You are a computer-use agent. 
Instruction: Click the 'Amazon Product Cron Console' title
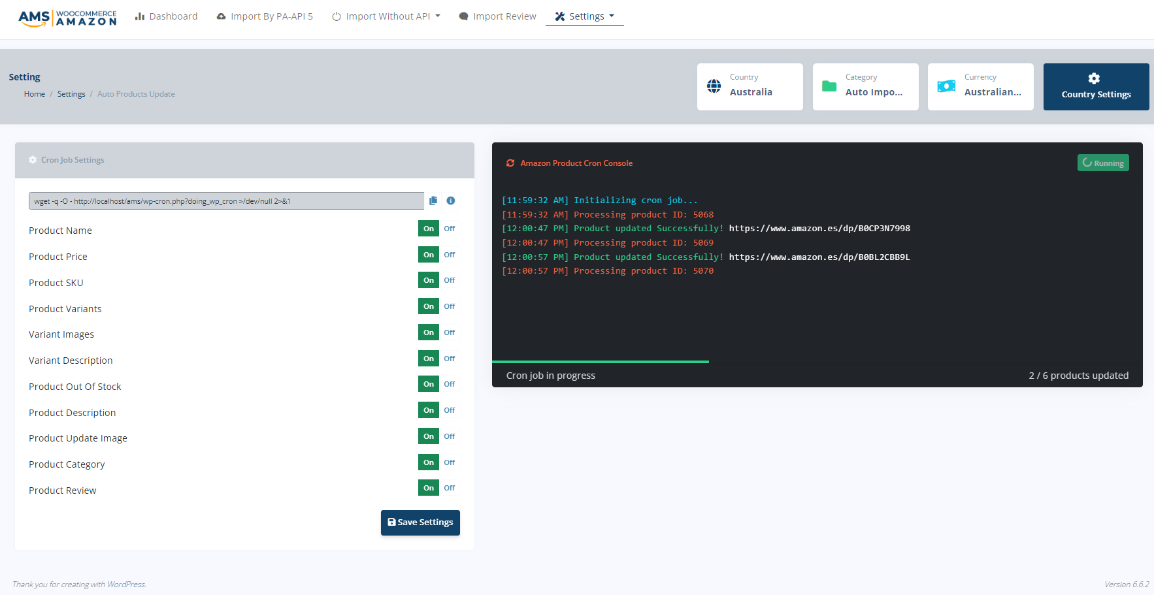click(576, 163)
